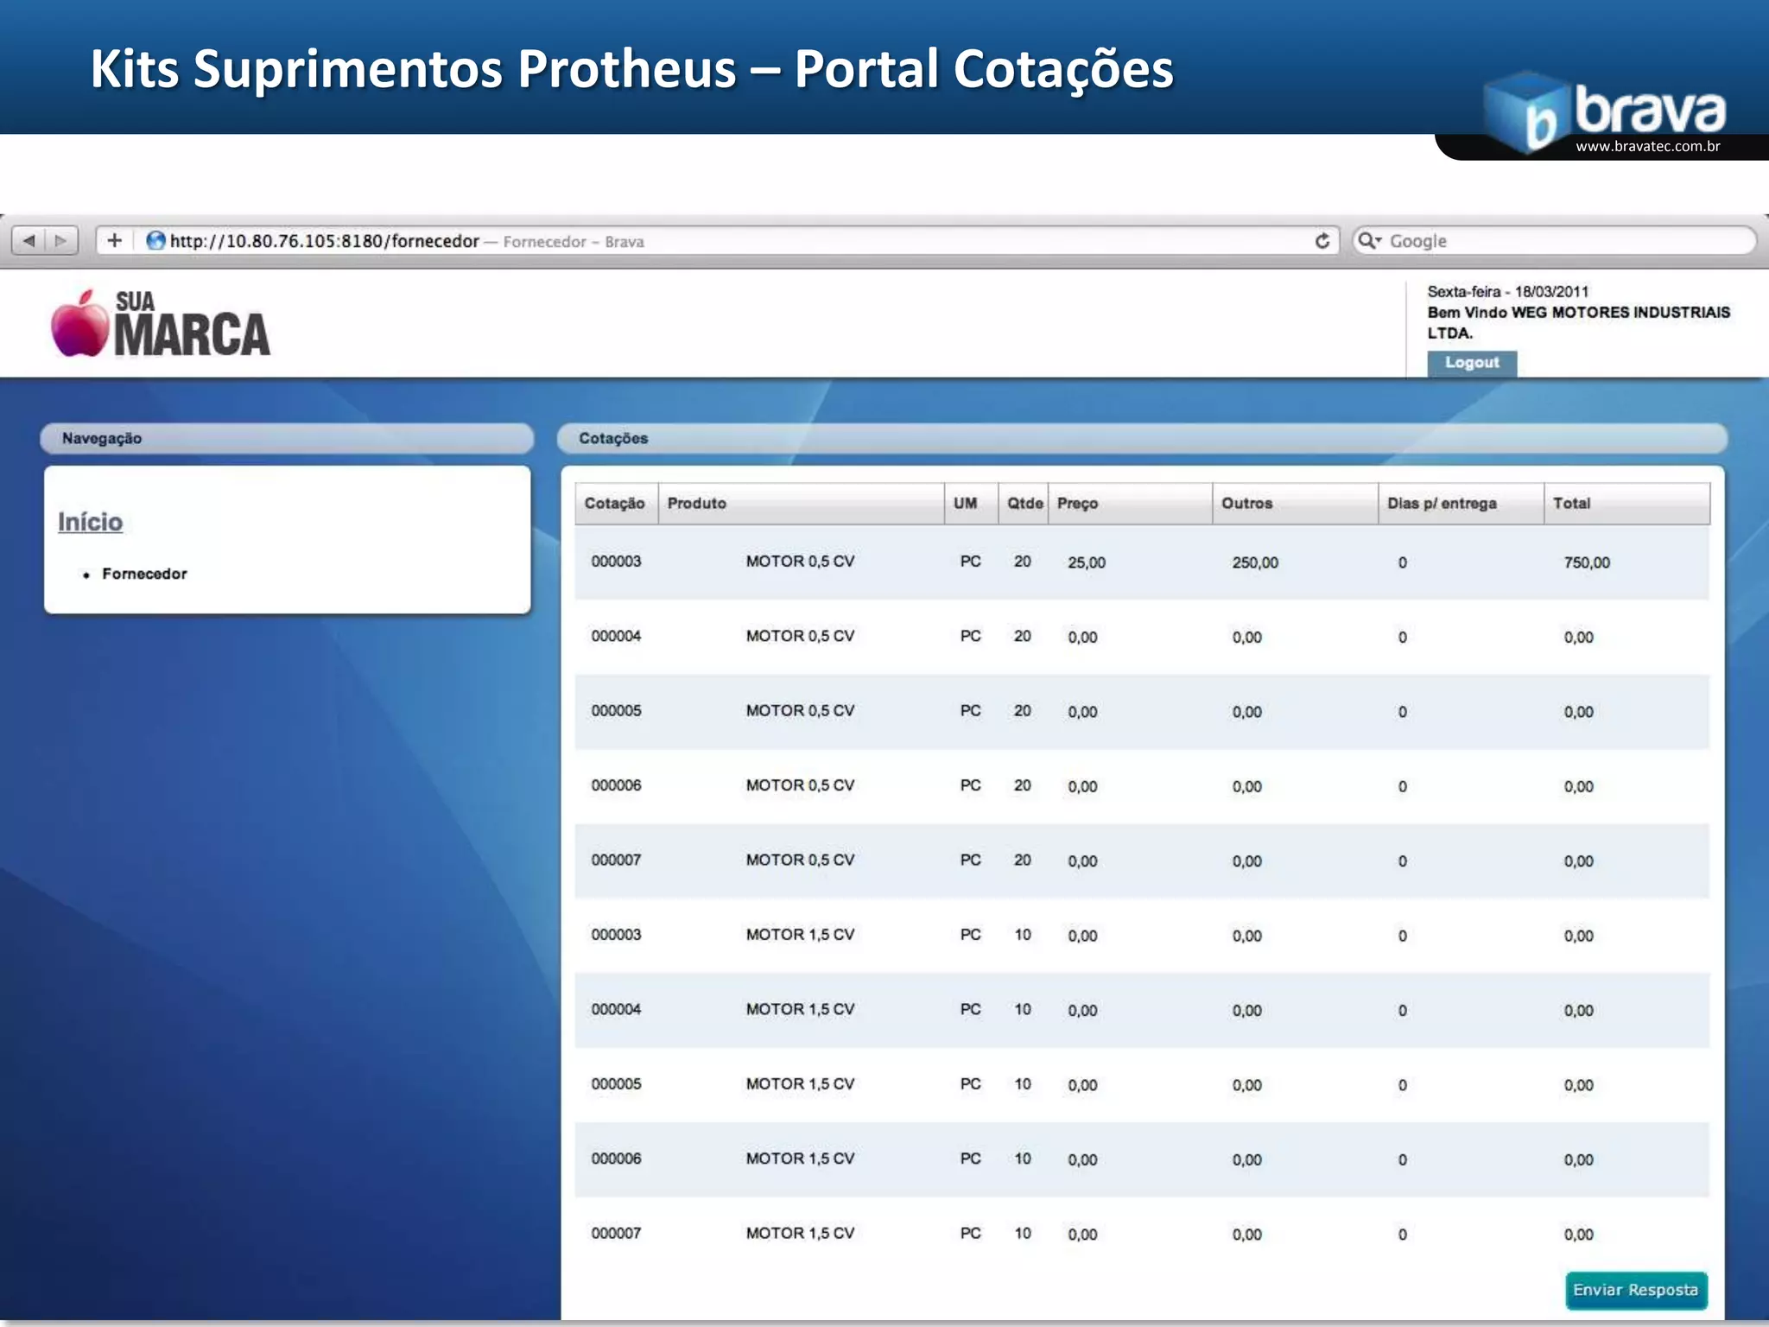The width and height of the screenshot is (1769, 1327).
Task: Click the browser back arrow
Action: point(29,240)
